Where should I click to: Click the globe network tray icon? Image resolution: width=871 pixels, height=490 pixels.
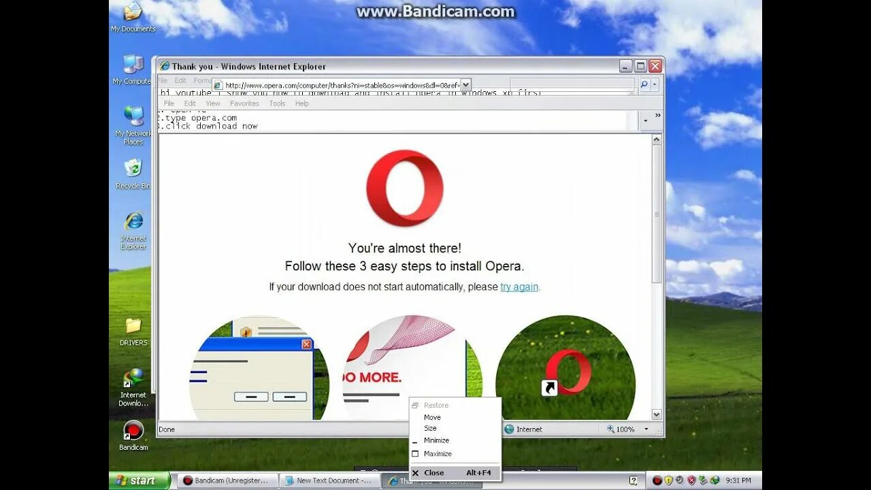(x=714, y=480)
